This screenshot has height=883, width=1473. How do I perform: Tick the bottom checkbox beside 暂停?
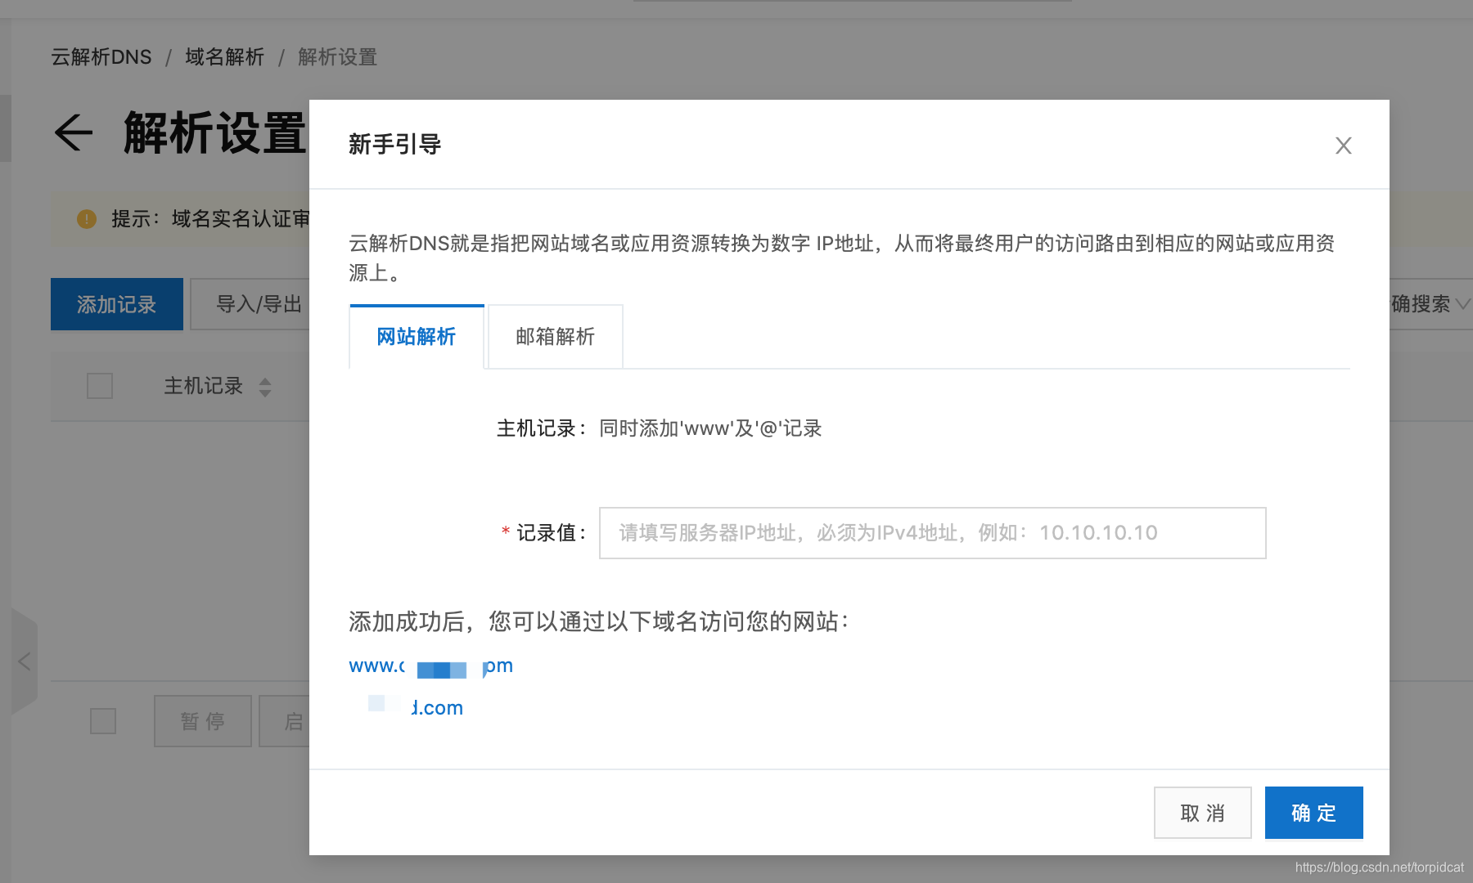coord(103,721)
